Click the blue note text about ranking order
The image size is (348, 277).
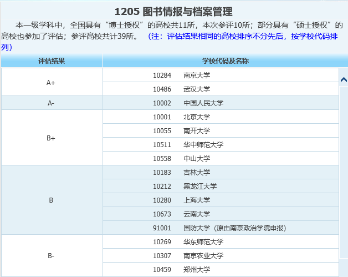[245, 37]
